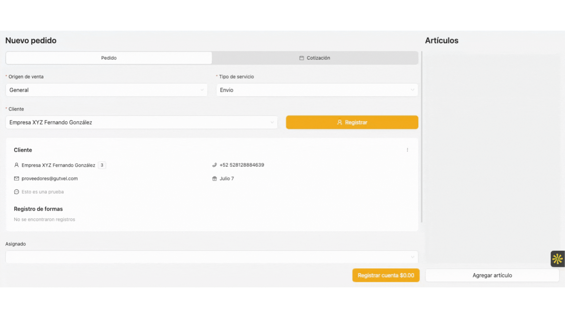Open the Cliente selector dropdown
This screenshot has width=565, height=318.
coord(141,122)
